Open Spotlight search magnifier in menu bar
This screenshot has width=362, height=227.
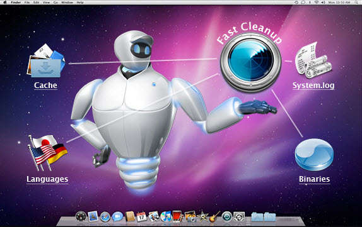356,3
